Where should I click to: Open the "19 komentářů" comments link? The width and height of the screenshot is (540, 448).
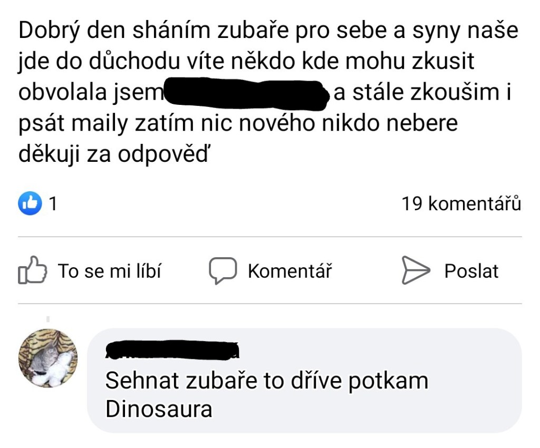coord(461,204)
